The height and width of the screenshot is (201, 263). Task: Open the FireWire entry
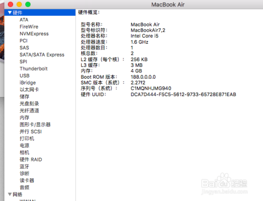pos(29,27)
